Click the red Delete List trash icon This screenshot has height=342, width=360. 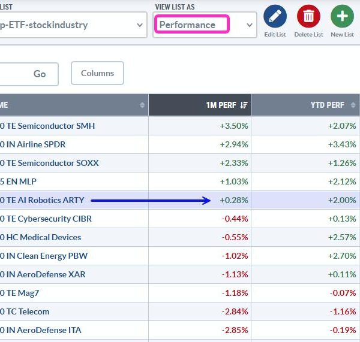tap(308, 16)
